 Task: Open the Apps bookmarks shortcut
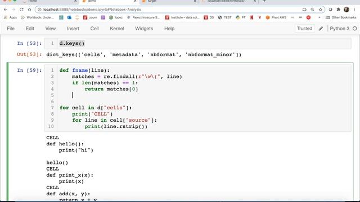coord(10,17)
